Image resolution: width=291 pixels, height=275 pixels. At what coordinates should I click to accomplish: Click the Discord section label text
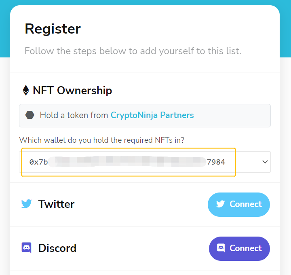tap(57, 248)
